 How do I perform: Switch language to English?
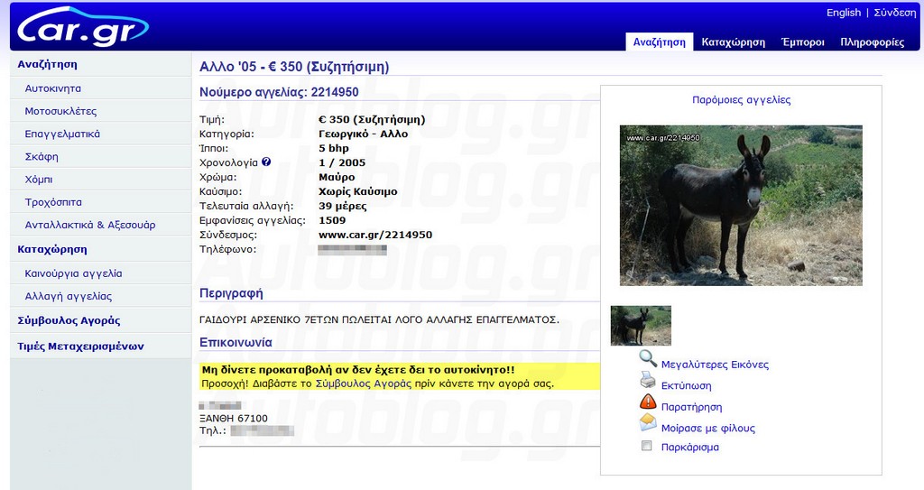point(844,13)
